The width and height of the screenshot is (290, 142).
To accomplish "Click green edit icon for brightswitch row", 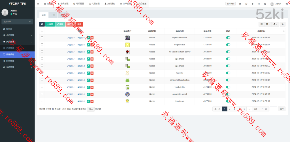I will (x=88, y=45).
